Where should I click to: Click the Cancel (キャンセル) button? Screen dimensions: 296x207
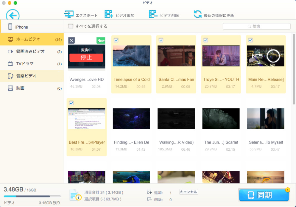coord(188,192)
